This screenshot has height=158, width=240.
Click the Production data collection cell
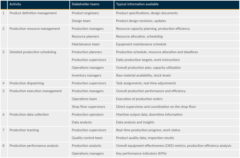click(29, 114)
